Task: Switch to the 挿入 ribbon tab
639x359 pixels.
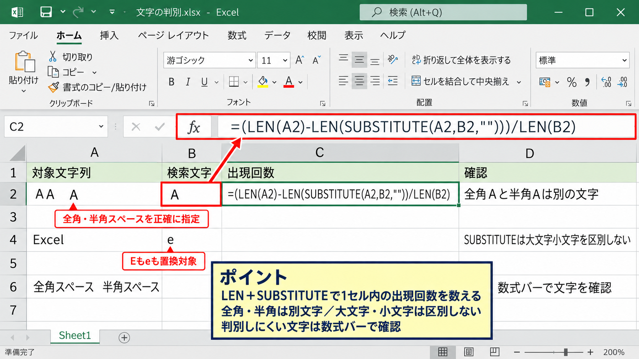Action: coord(109,35)
